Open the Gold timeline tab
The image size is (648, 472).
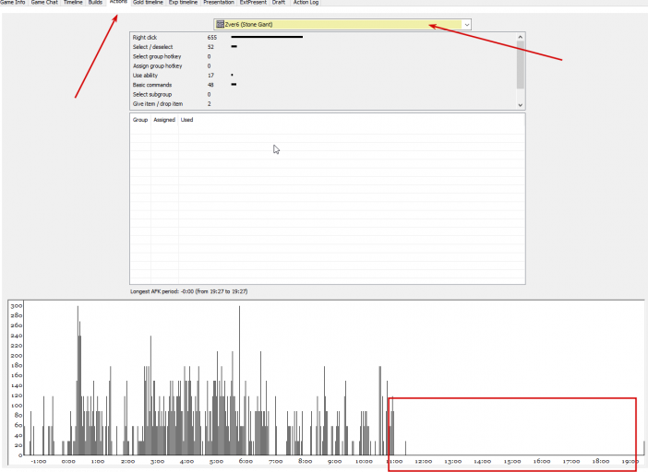coord(148,3)
